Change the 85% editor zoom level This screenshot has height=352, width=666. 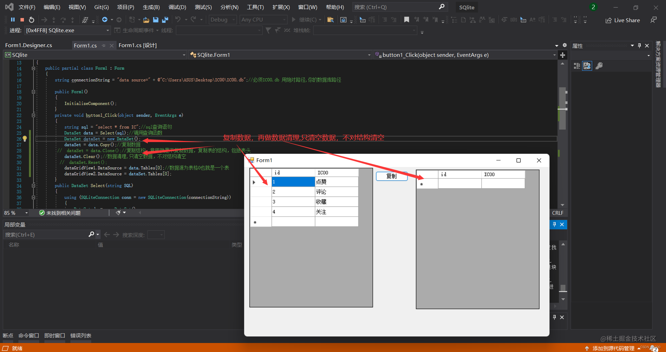(16, 213)
